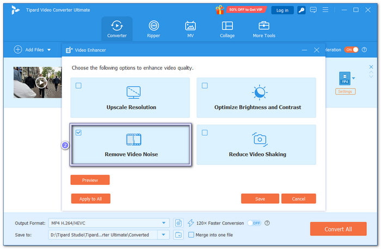Click the Log in button

(x=282, y=10)
